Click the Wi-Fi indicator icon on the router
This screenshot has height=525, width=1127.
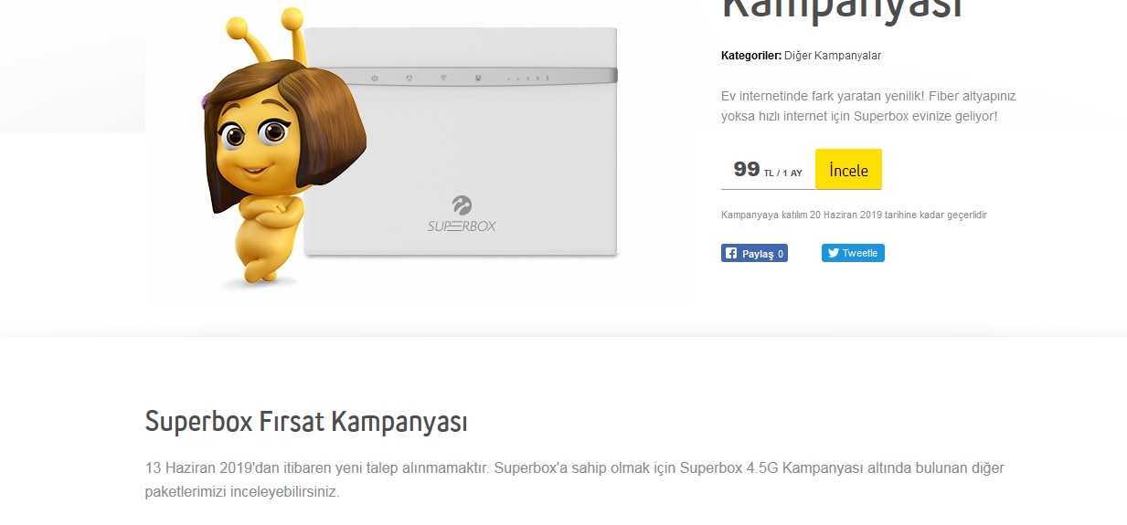click(x=442, y=78)
